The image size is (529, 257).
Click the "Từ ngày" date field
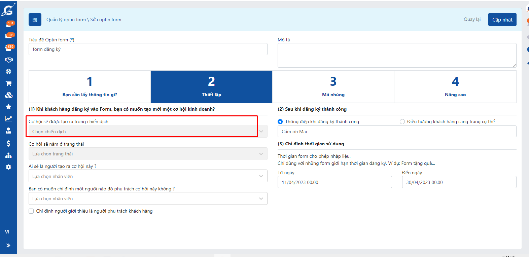pos(334,182)
